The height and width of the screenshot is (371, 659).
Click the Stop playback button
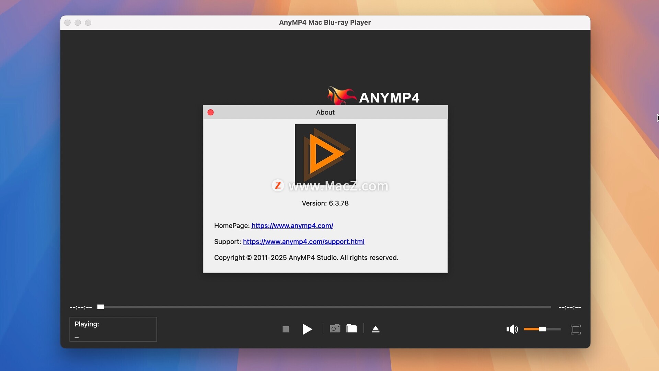coord(286,329)
